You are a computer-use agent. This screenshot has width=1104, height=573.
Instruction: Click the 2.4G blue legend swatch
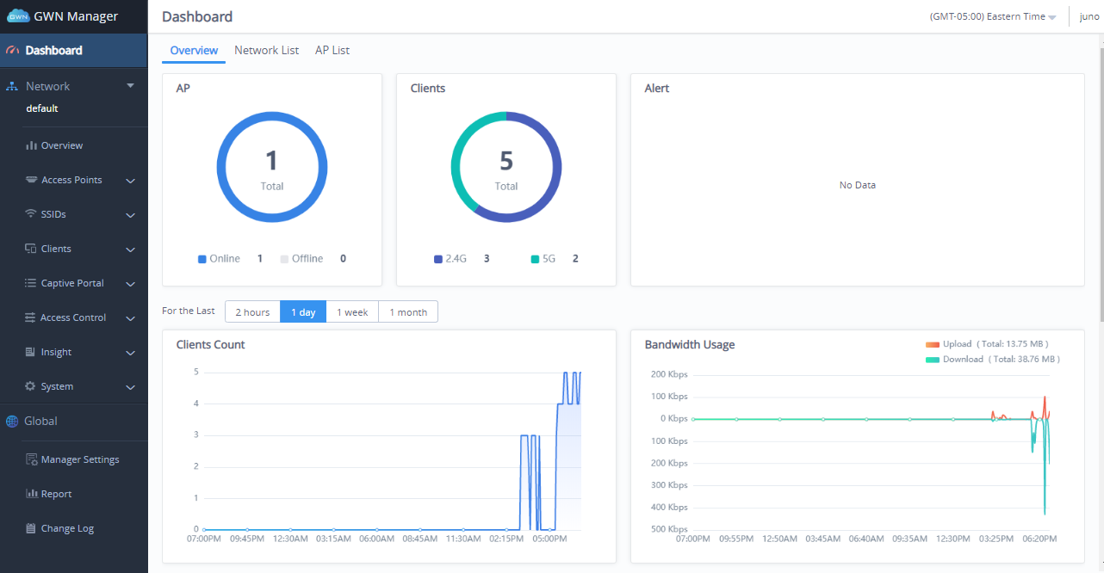(x=438, y=259)
